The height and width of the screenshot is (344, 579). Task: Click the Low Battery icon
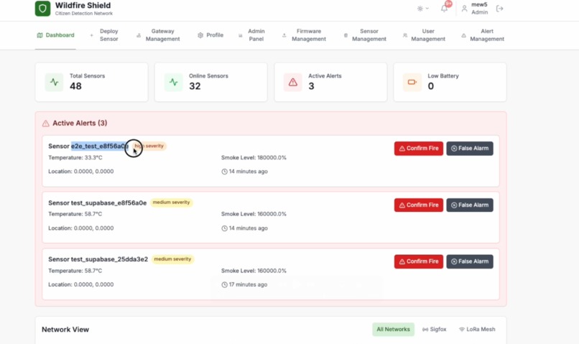(x=412, y=82)
